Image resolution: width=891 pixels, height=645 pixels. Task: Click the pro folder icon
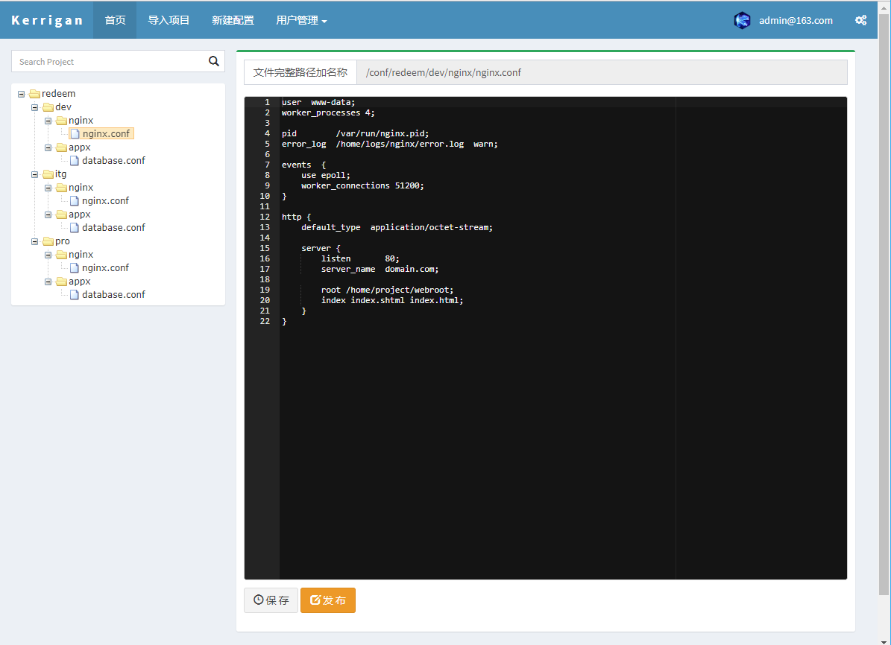coord(48,241)
